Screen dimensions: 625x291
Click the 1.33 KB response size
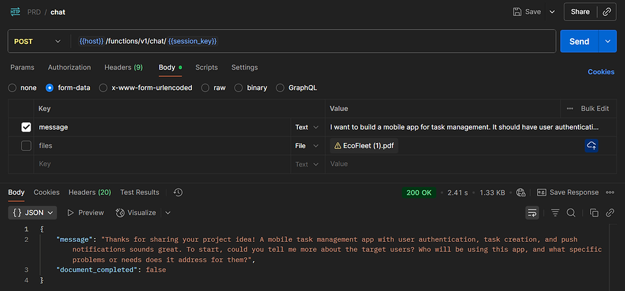point(492,193)
